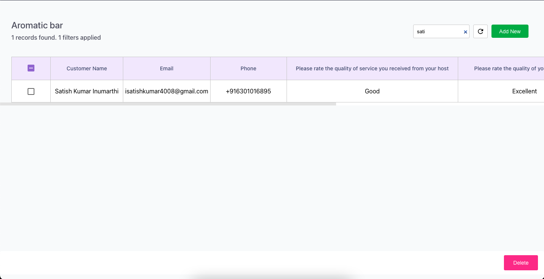Refresh the records table
This screenshot has height=279, width=544.
[480, 31]
